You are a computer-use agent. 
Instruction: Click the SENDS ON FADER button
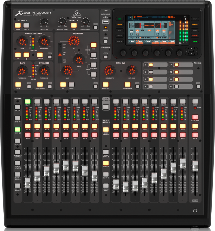[106, 130]
